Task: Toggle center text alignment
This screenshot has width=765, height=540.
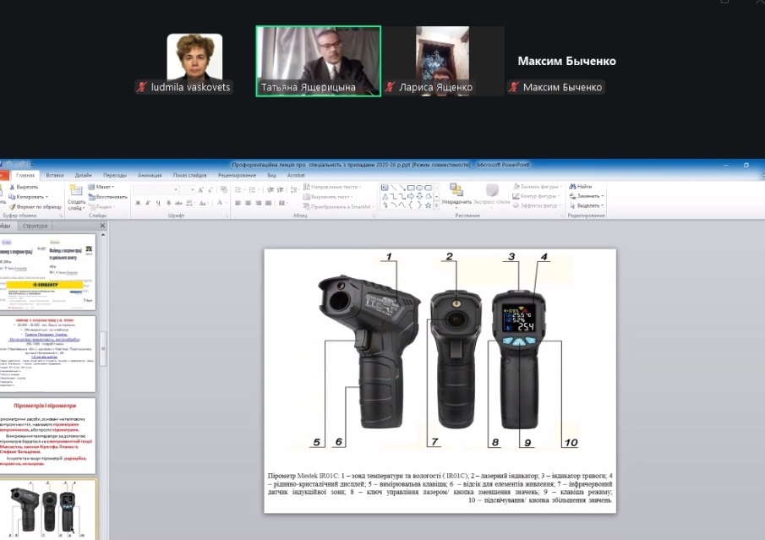Action: 249,204
